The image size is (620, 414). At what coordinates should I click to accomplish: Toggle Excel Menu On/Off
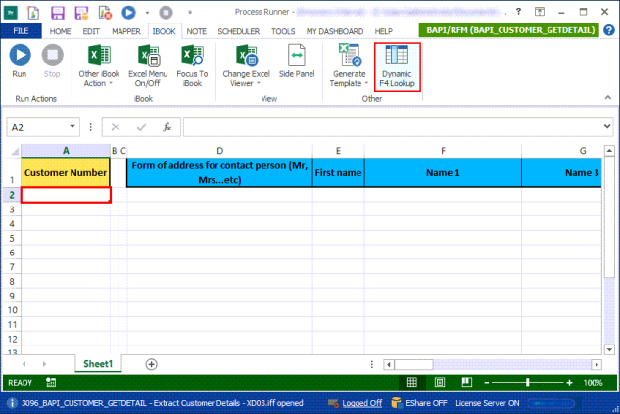point(148,66)
